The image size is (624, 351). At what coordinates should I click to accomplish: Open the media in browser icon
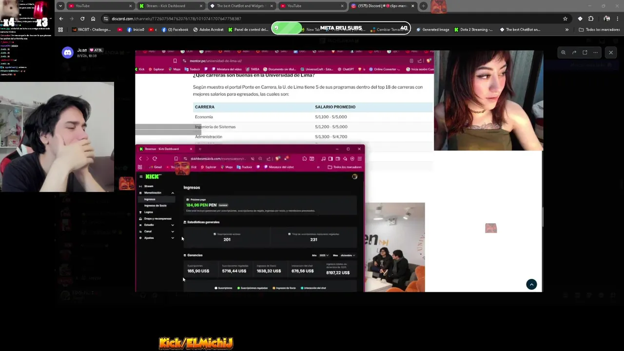(x=585, y=52)
